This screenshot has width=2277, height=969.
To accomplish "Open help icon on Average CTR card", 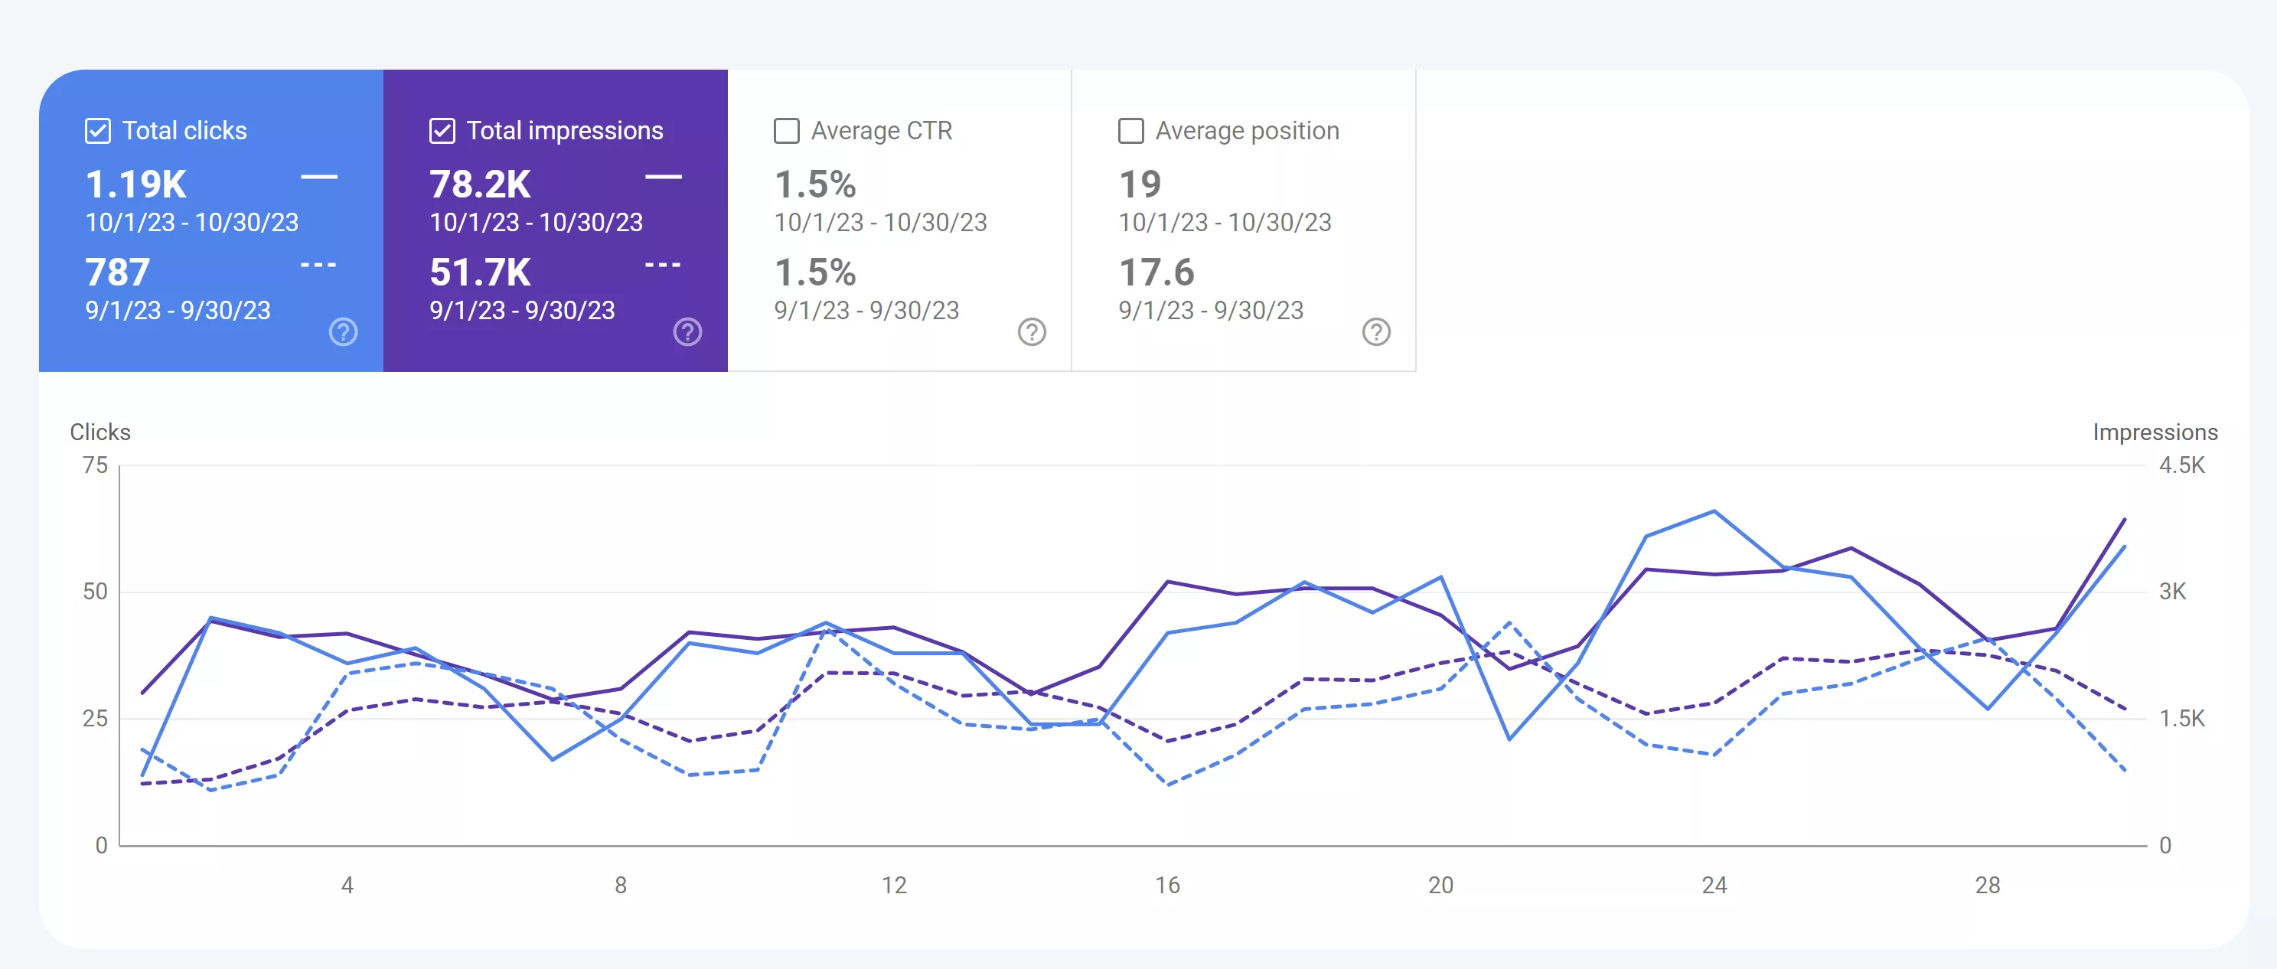I will (1032, 331).
